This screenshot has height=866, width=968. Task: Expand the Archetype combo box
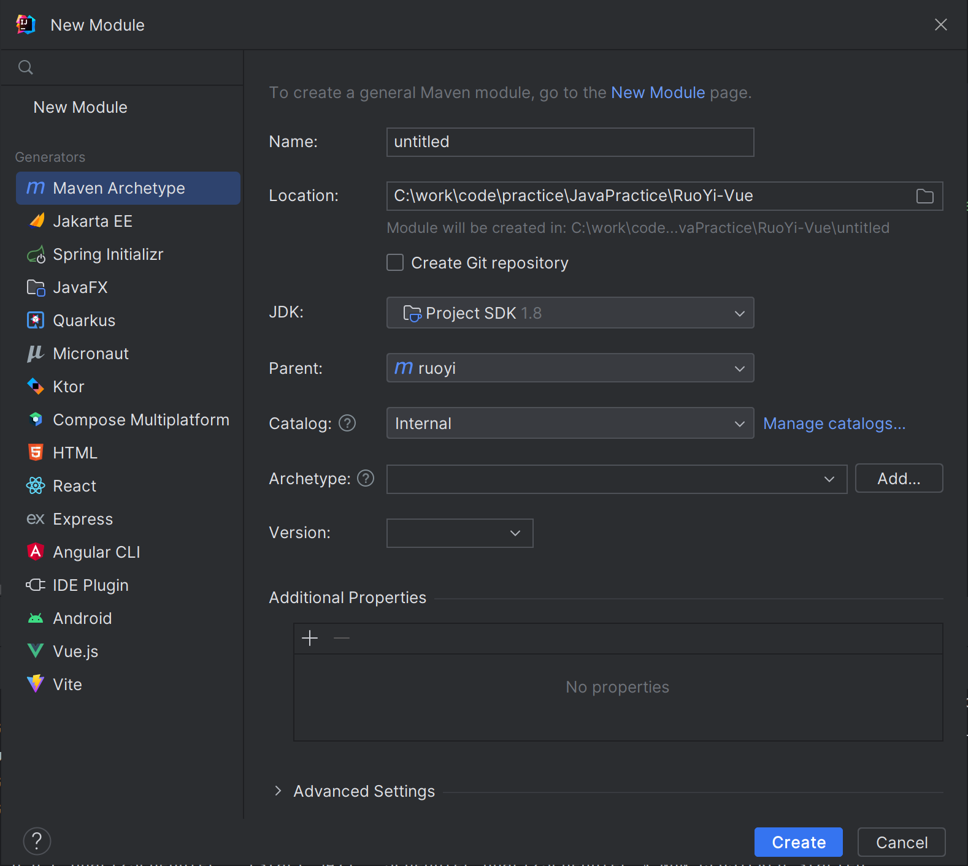(x=616, y=479)
